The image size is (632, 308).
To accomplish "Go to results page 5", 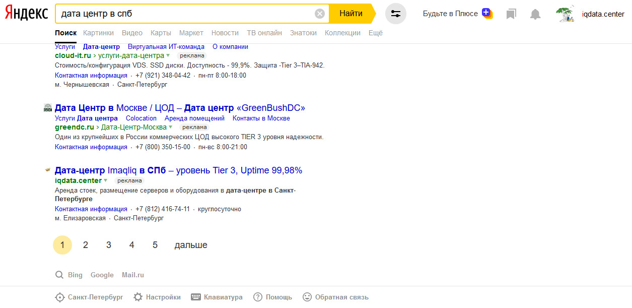I will tap(155, 245).
